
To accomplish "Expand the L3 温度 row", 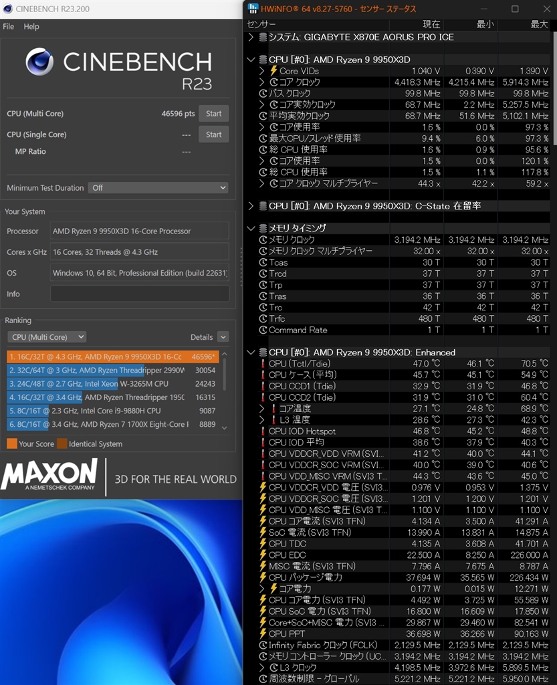I will coord(261,420).
